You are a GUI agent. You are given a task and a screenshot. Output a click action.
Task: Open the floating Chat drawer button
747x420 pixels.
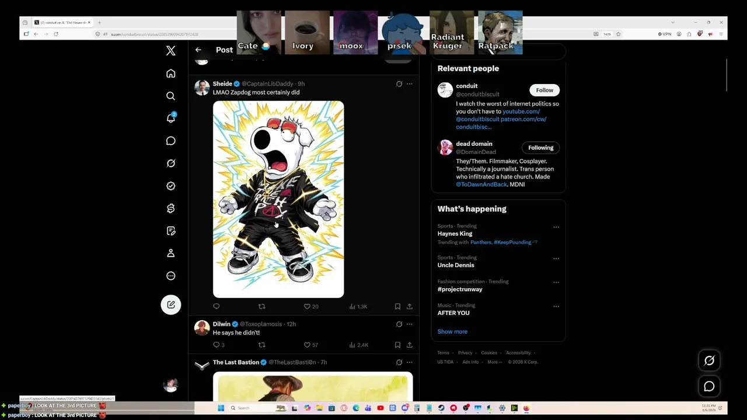(x=709, y=386)
